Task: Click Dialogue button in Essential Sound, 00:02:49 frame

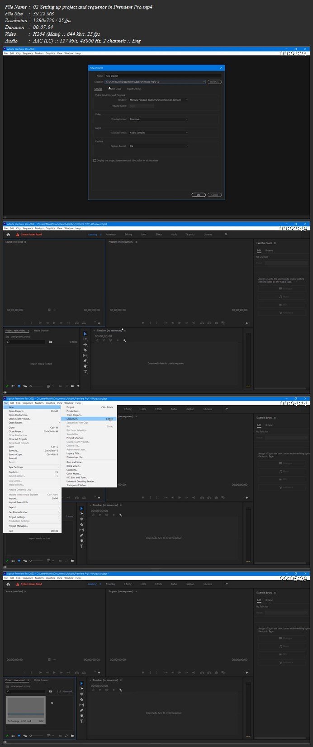Action: tap(281, 288)
